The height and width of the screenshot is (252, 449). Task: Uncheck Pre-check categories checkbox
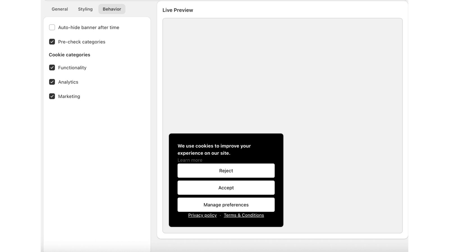click(x=52, y=42)
